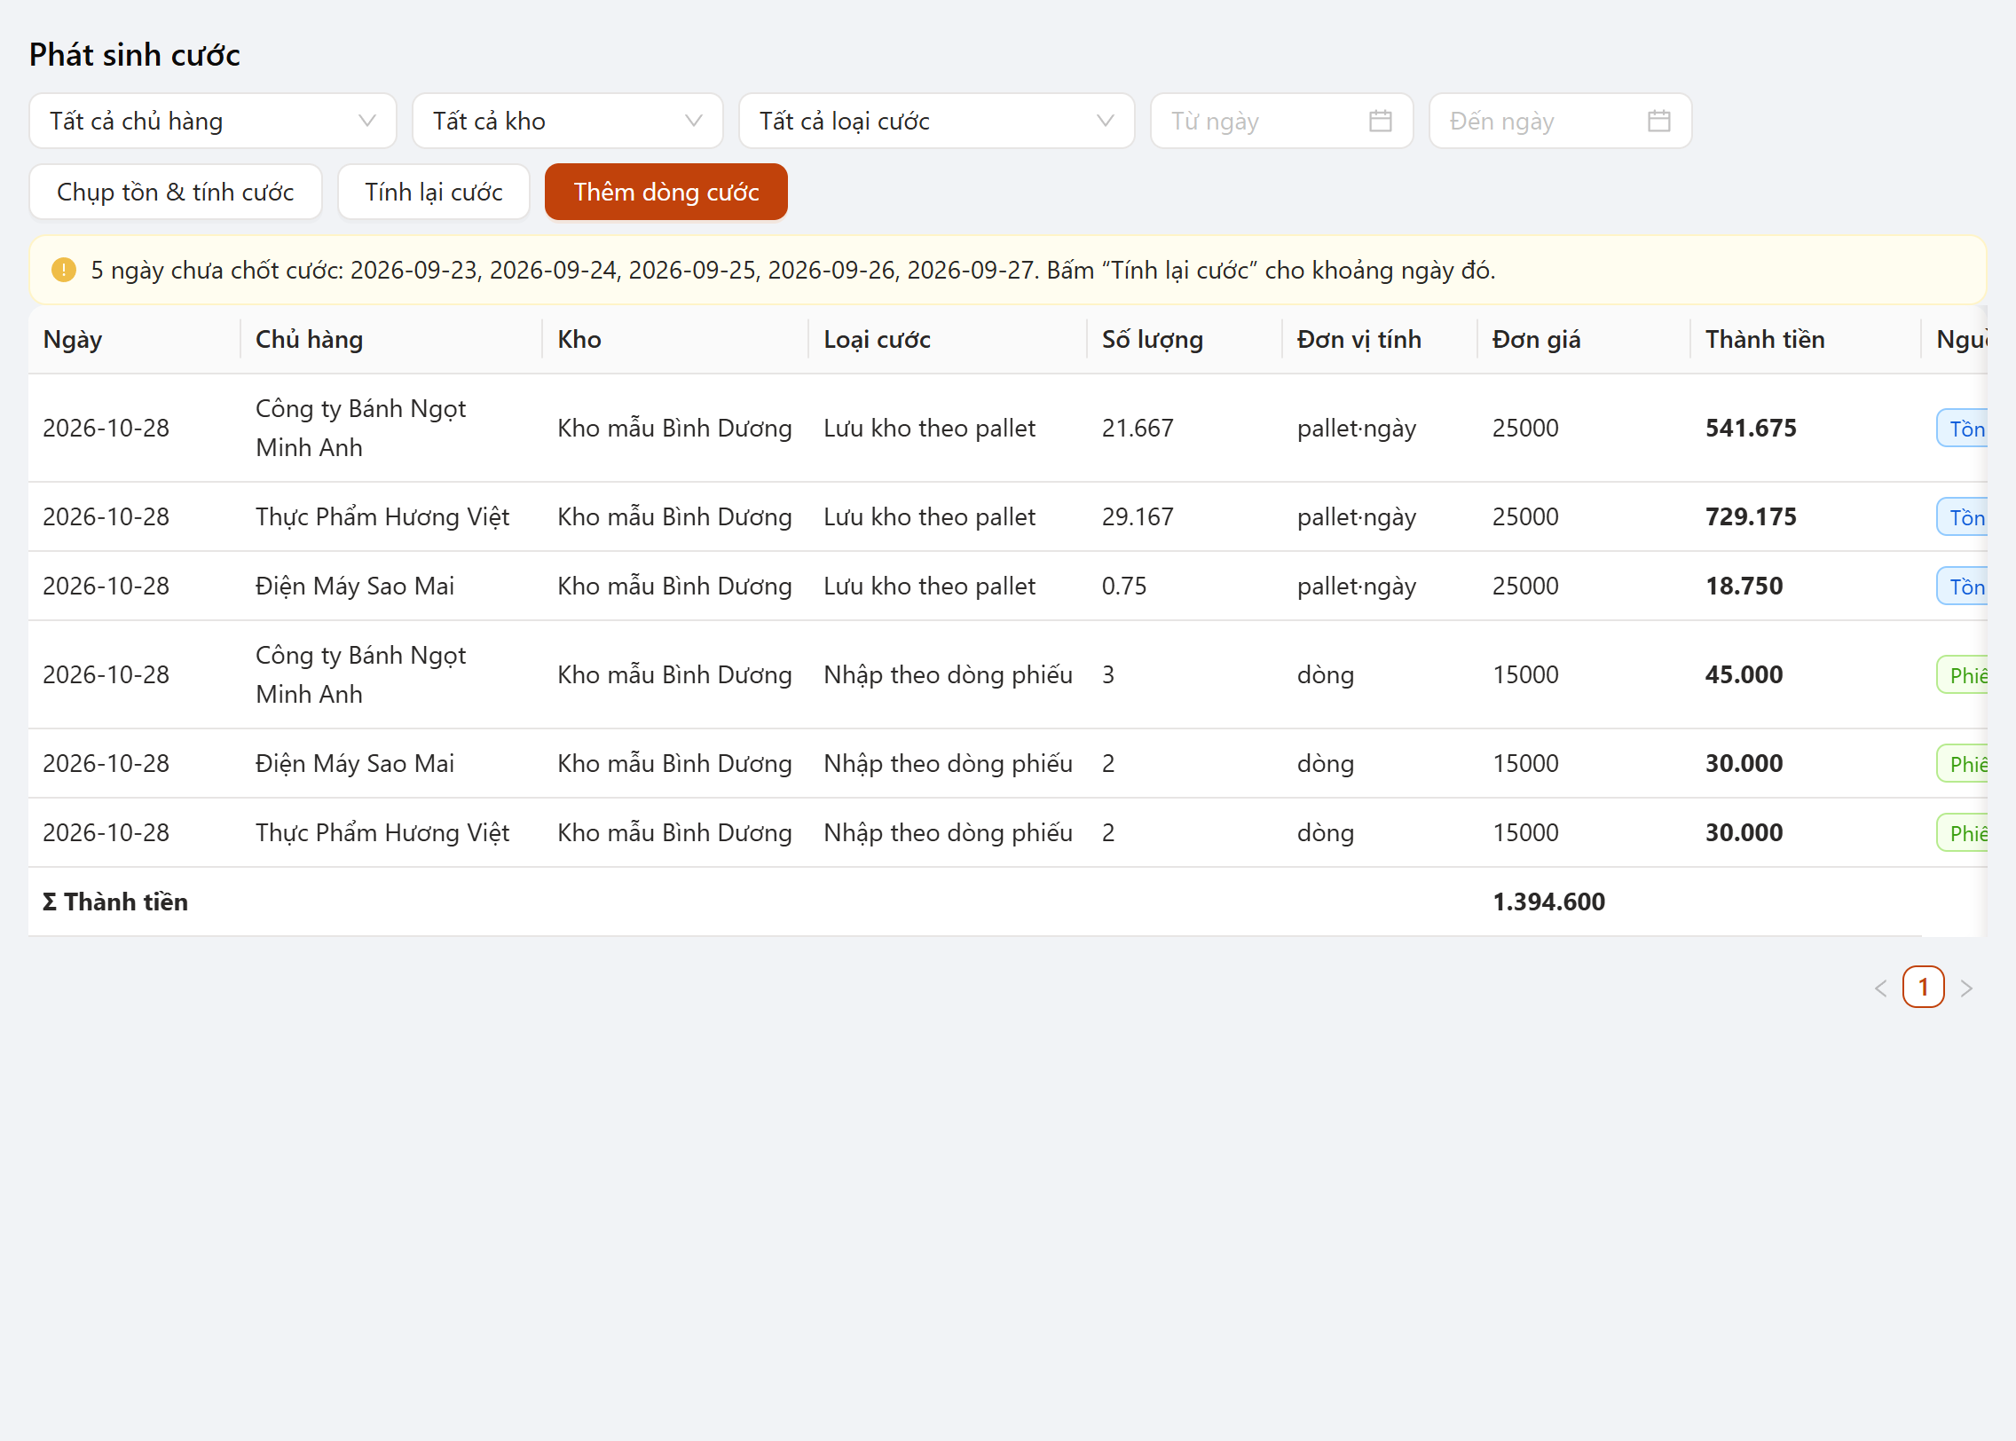Go to next page arrow

1967,988
